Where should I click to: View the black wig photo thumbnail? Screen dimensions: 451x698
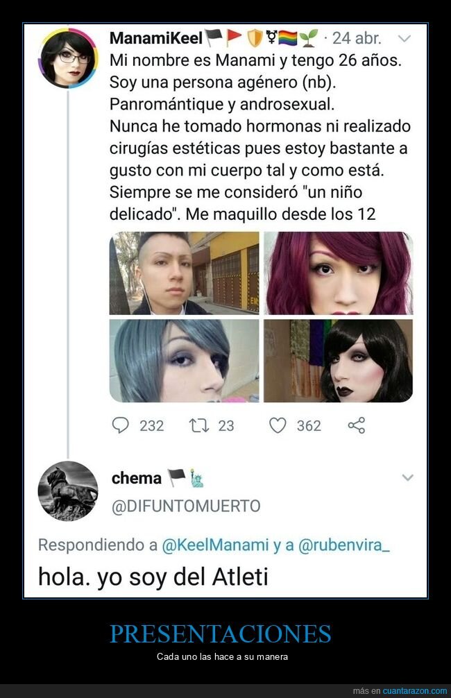click(338, 361)
